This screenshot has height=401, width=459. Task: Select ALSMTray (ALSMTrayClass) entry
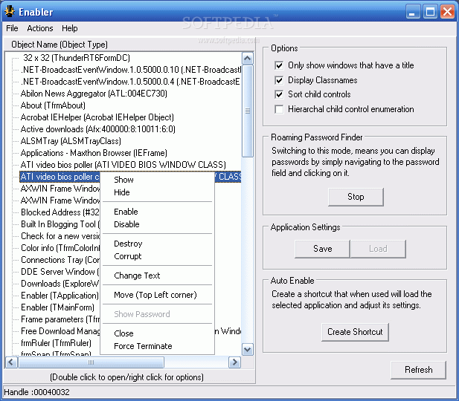pyautogui.click(x=71, y=141)
